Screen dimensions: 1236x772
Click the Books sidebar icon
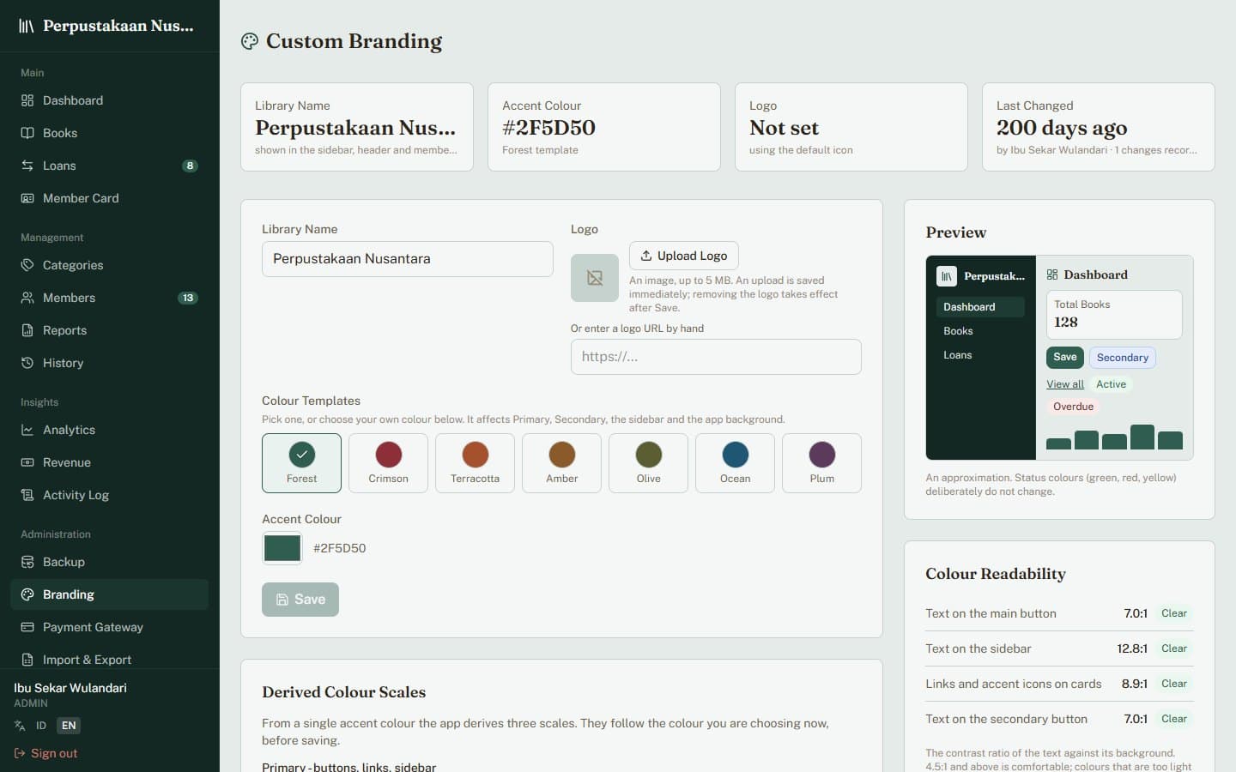pyautogui.click(x=27, y=133)
